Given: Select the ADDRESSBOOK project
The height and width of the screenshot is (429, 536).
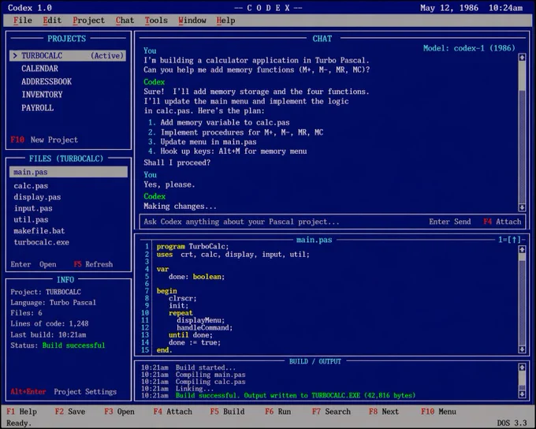Looking at the screenshot, I should click(x=47, y=81).
